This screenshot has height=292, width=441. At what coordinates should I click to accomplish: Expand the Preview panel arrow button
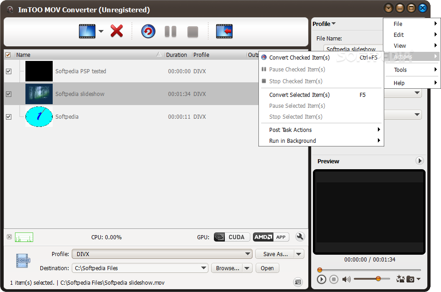(420, 161)
